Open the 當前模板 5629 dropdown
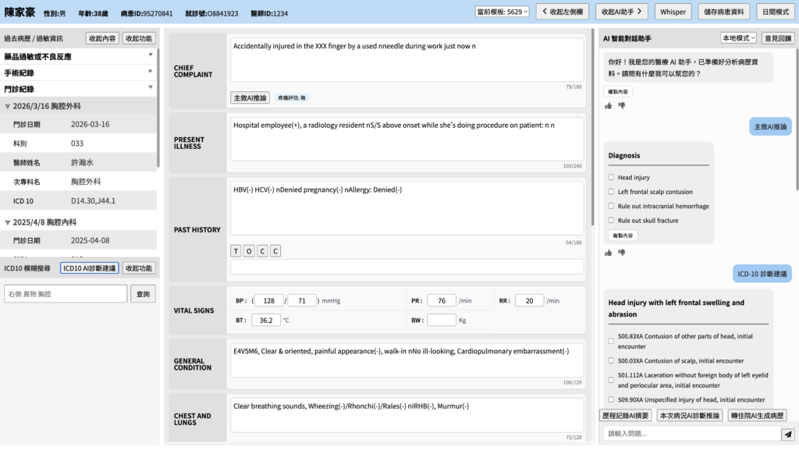The width and height of the screenshot is (799, 450). point(502,12)
